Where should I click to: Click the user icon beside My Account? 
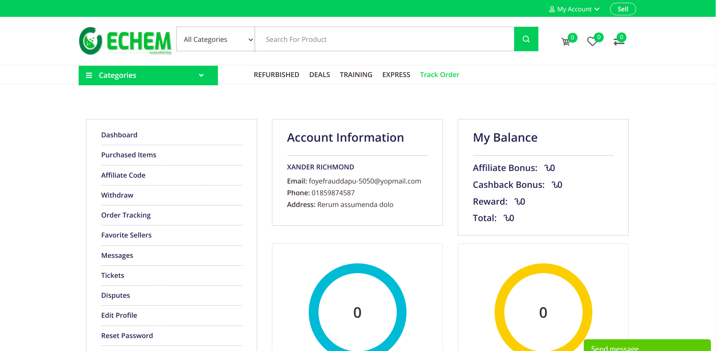(552, 9)
